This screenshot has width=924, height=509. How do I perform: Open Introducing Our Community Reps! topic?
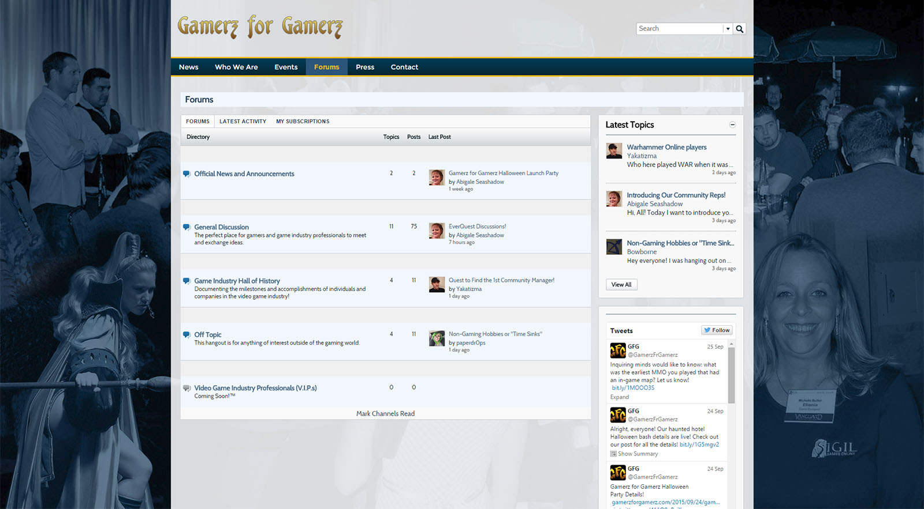(676, 195)
